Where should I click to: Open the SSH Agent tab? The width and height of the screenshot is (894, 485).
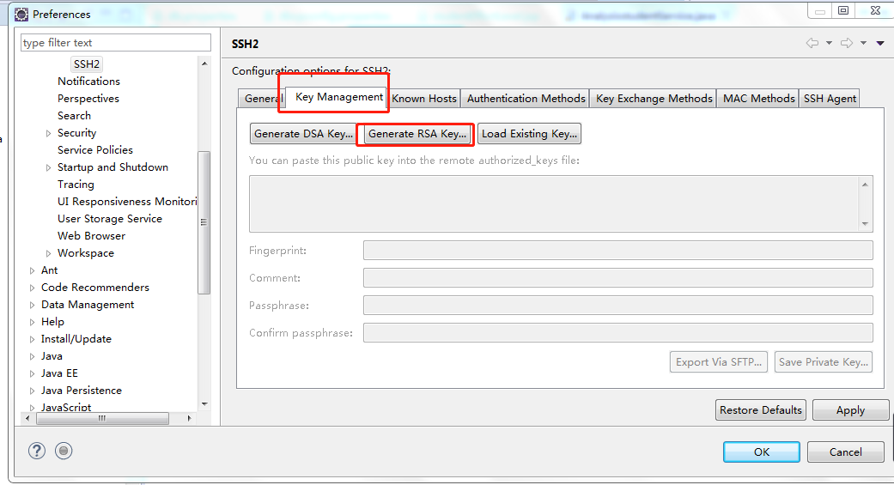click(x=830, y=98)
